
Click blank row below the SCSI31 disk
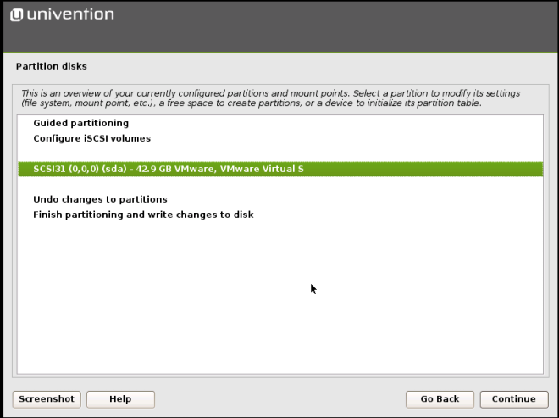coord(280,184)
